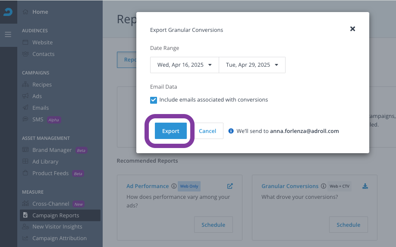Open Ad Performance external link icon
The width and height of the screenshot is (396, 247).
(230, 186)
